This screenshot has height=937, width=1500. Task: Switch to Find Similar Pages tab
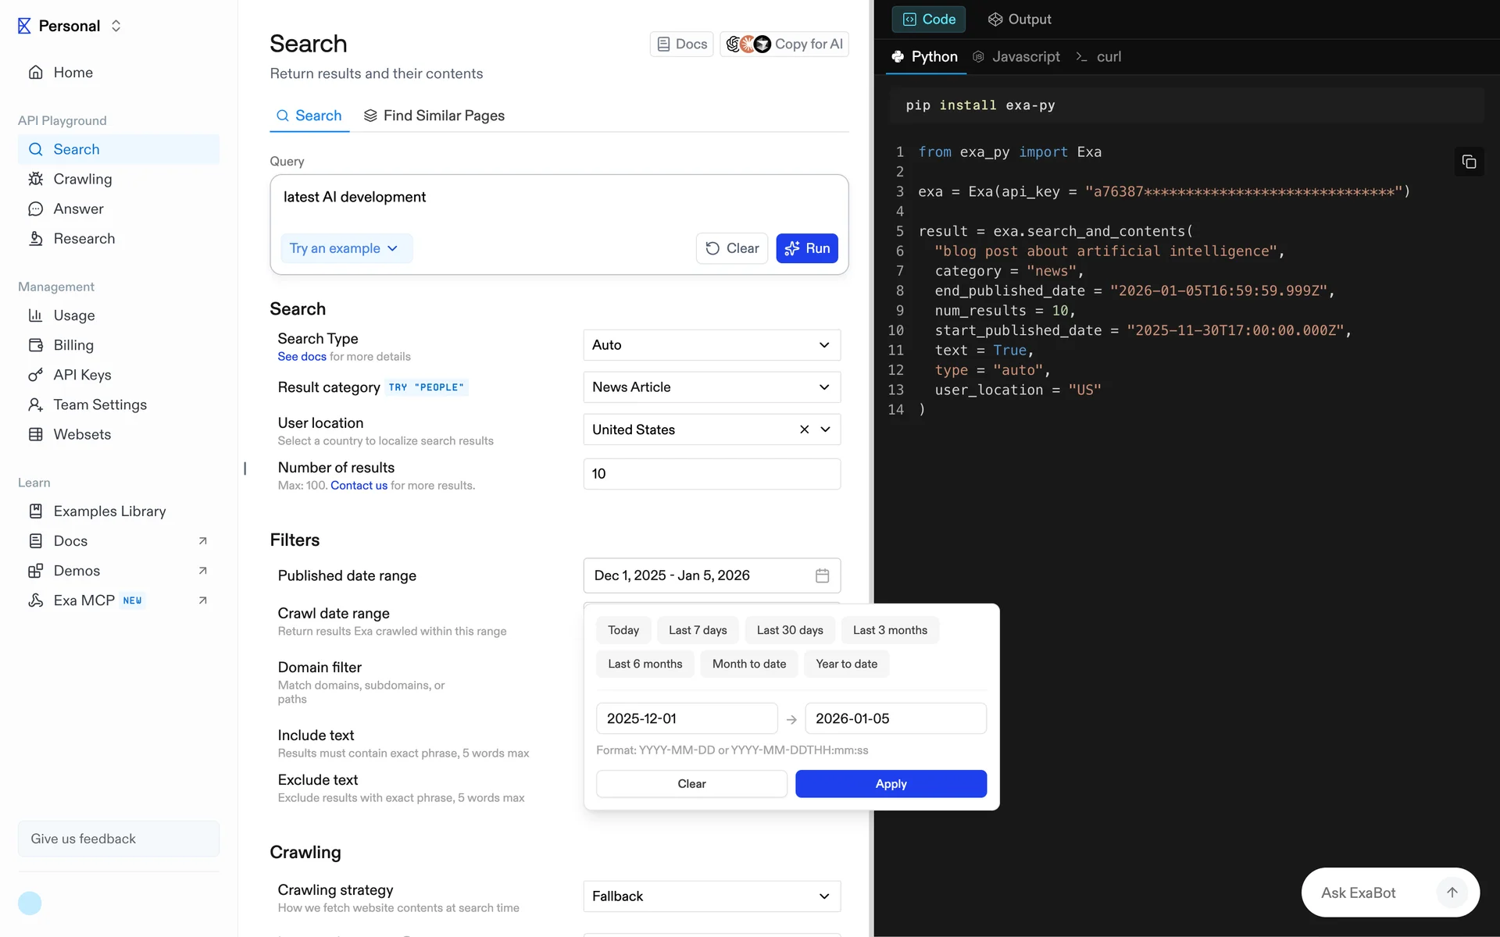coord(434,116)
